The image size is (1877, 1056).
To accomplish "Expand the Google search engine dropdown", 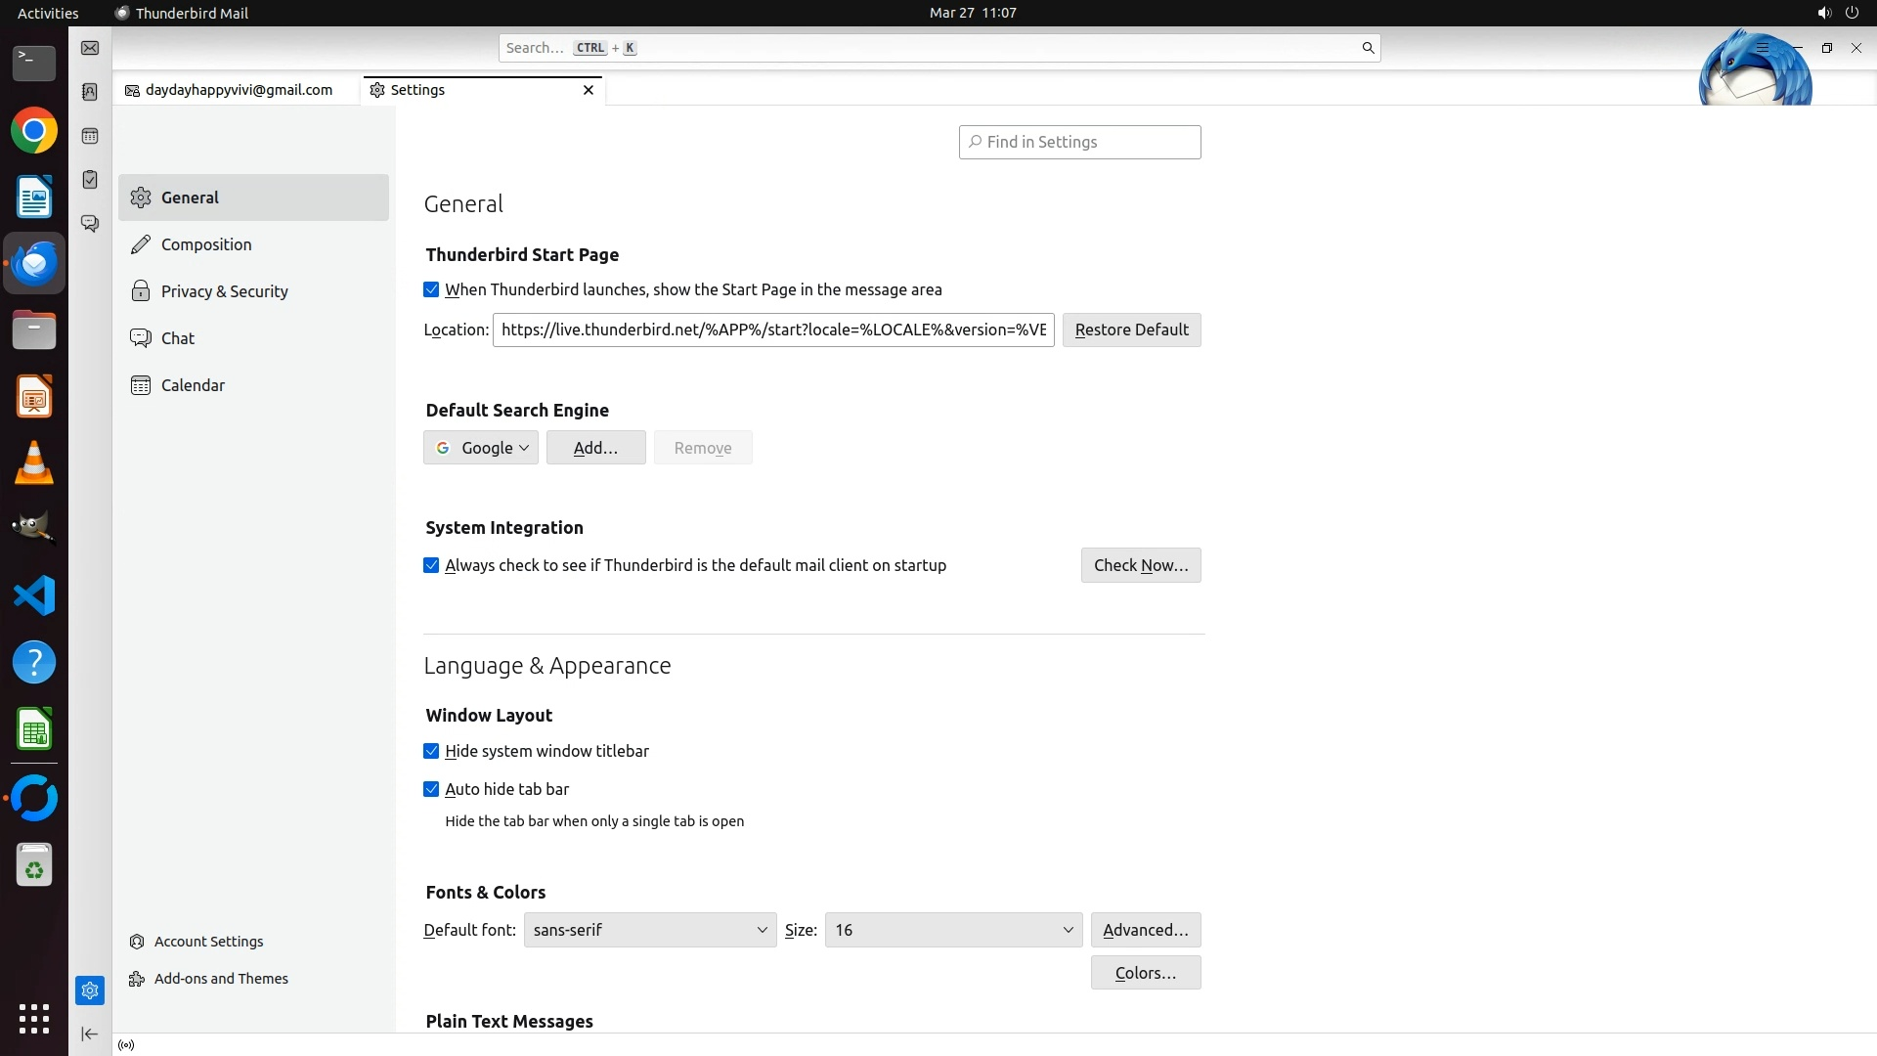I will point(481,448).
